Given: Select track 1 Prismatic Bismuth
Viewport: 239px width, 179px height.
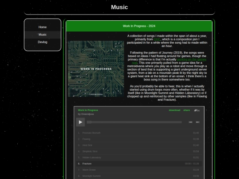Looking at the screenshot, I should 139,133.
